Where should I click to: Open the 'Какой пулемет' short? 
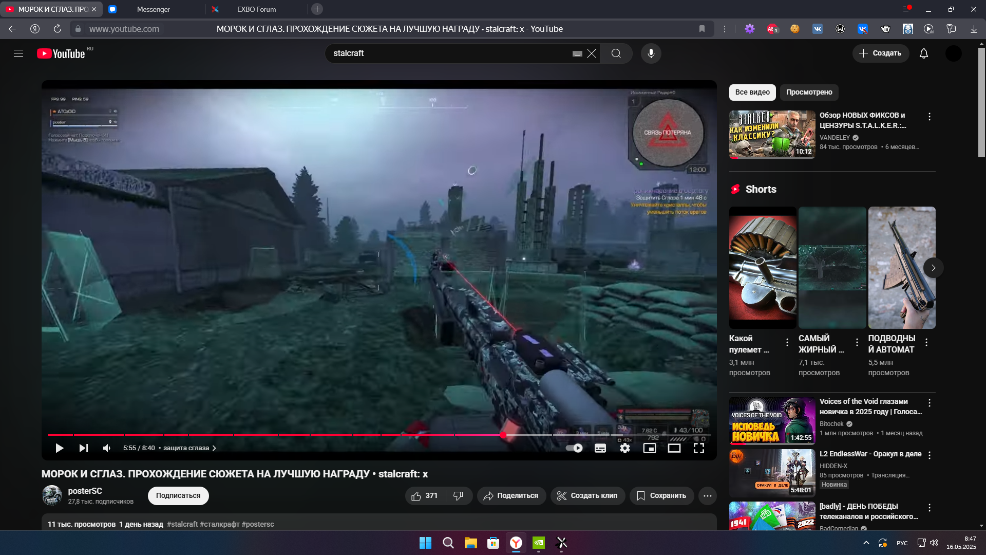(763, 268)
